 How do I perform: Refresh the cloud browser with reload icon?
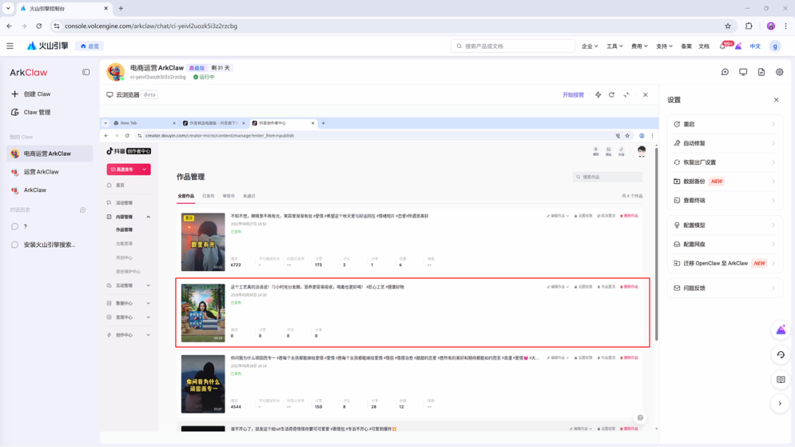pos(612,95)
